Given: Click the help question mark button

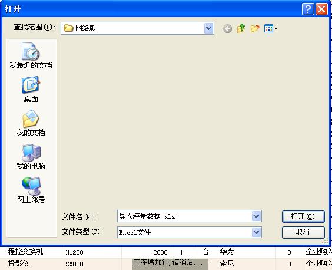Looking at the screenshot, I should [308, 9].
